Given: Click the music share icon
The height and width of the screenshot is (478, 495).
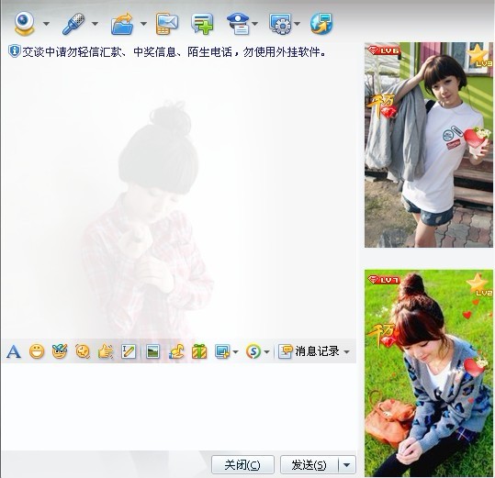Looking at the screenshot, I should pos(176,351).
